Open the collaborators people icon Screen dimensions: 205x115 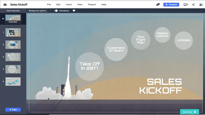[201, 4]
